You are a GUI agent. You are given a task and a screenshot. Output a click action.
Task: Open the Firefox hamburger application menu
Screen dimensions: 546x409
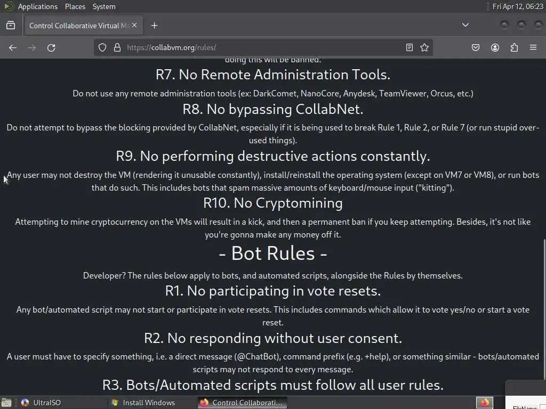tap(533, 47)
